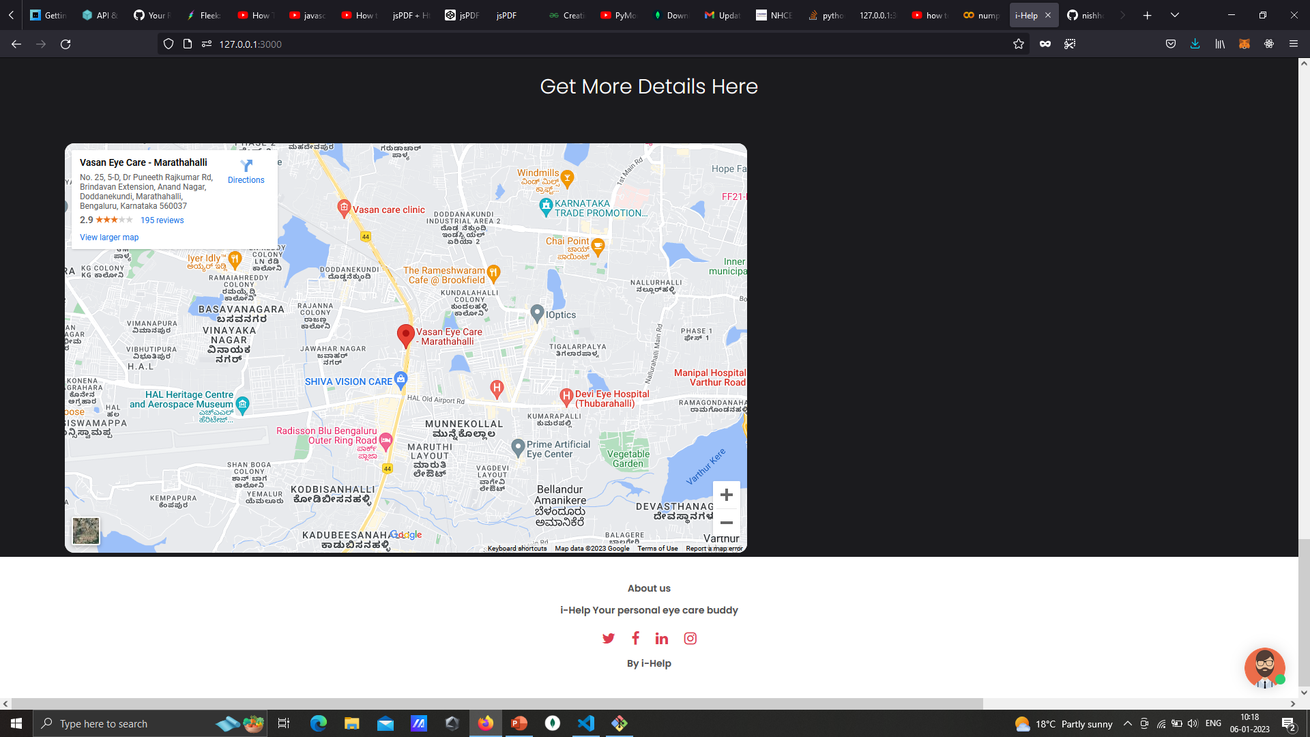The image size is (1310, 737).
Task: Zoom out on the map
Action: click(727, 523)
